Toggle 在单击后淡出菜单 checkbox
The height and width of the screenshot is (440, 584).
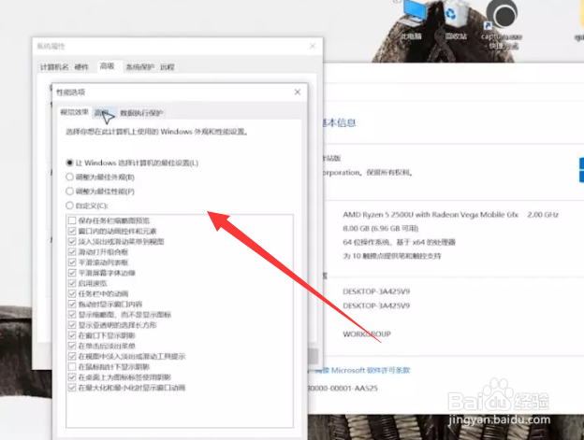[x=72, y=346]
